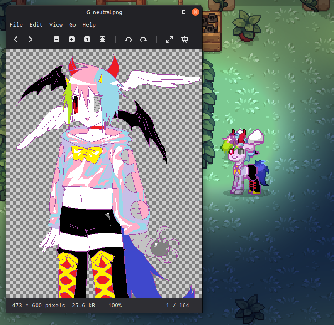Maximize the G_neutral.png window

(x=184, y=12)
